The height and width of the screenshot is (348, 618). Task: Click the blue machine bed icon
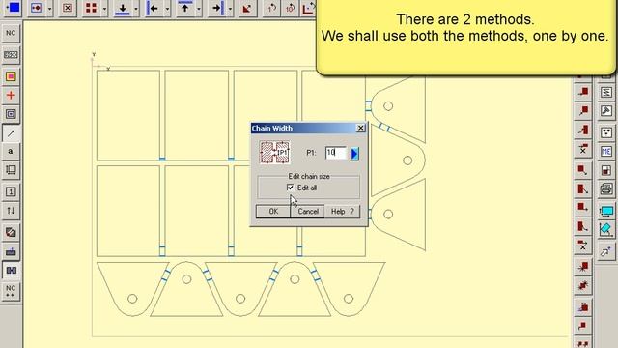coord(11,251)
